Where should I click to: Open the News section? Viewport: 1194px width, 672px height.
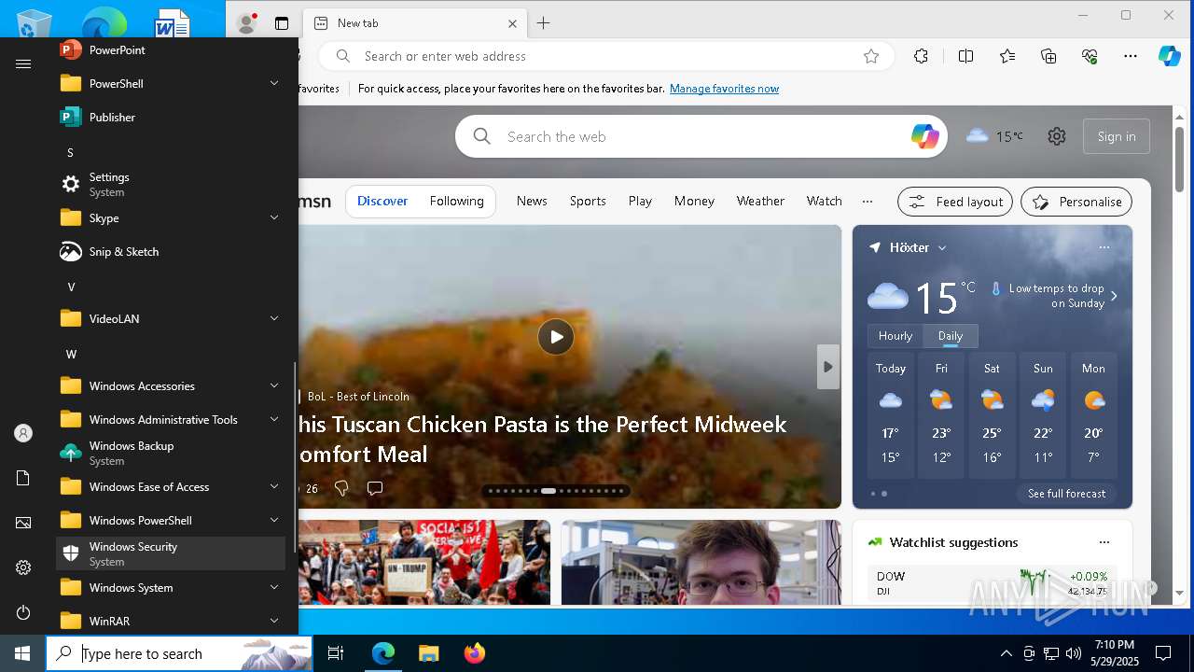point(532,201)
